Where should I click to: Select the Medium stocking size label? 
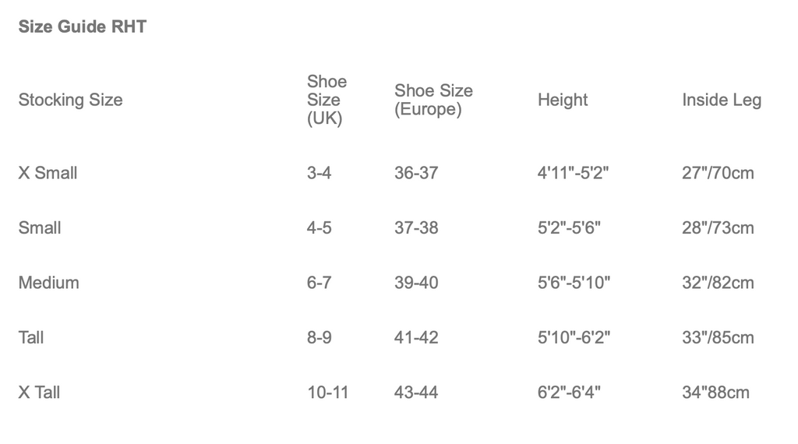[48, 283]
